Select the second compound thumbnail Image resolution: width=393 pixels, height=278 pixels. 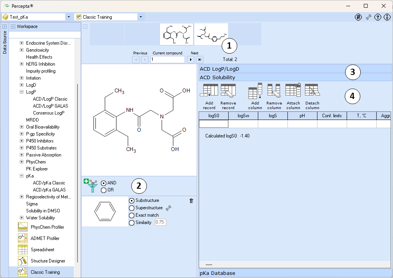(211, 34)
